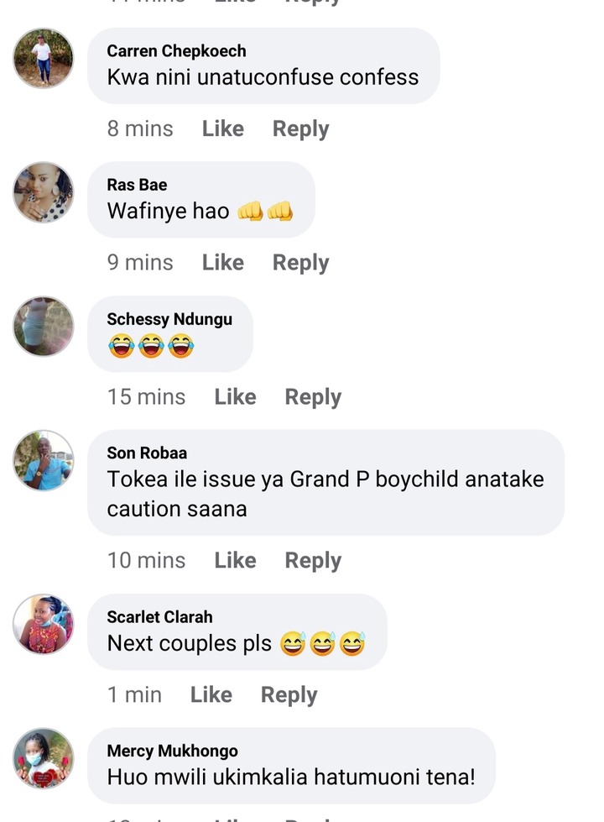Open Ras Bae's profile picture
The width and height of the screenshot is (604, 822).
point(44,192)
